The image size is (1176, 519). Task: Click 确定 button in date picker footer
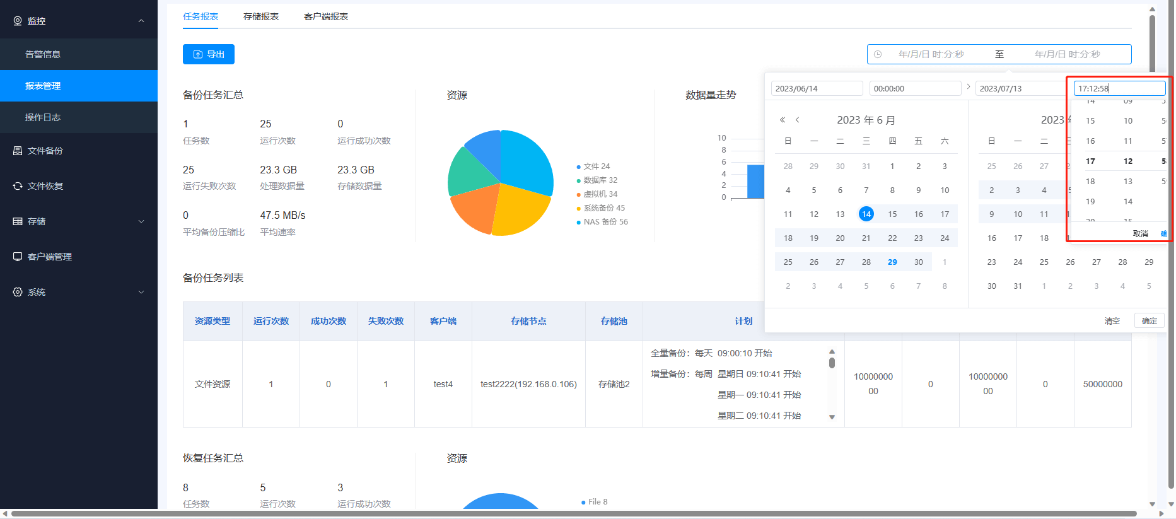1149,320
